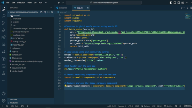Open rollup.config.js file
Image resolution: width=192 pixels, height=108 pixels.
coord(19,42)
